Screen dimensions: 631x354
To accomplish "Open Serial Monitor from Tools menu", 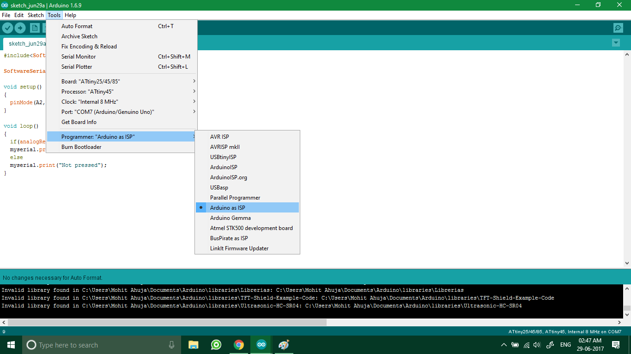I will pos(122,57).
